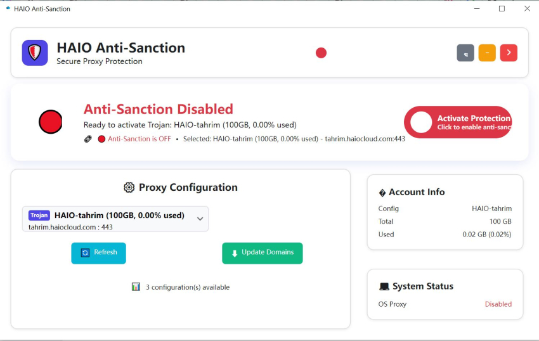
Task: Click the gray header button
Action: (465, 53)
